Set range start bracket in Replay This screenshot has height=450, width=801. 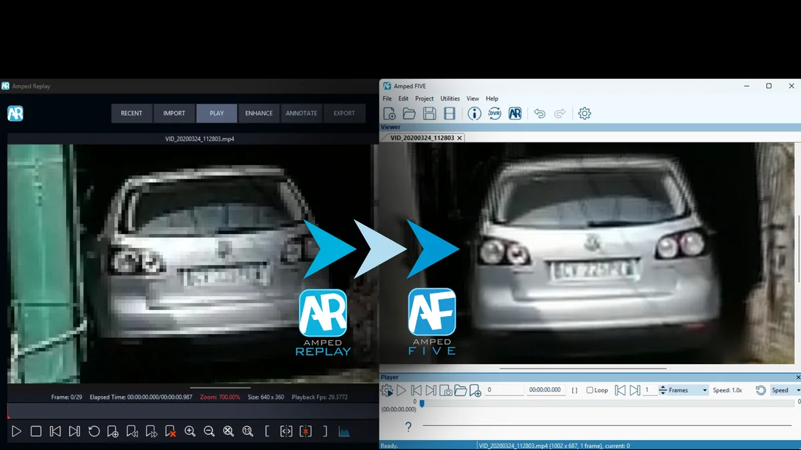coord(267,432)
